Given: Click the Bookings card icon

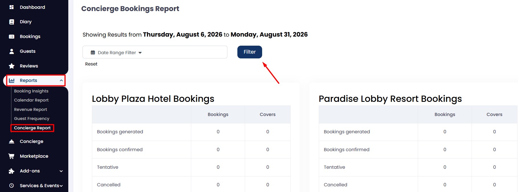Looking at the screenshot, I should [x=12, y=37].
